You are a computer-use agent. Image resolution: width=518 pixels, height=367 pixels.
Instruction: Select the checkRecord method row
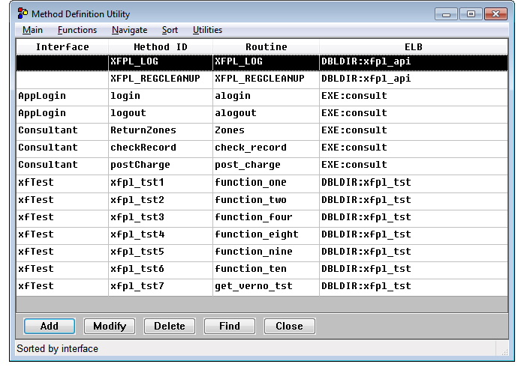click(143, 148)
